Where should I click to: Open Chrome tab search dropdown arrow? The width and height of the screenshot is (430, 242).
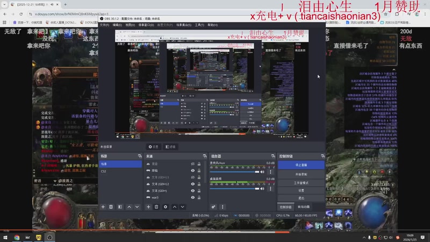pos(4,4)
